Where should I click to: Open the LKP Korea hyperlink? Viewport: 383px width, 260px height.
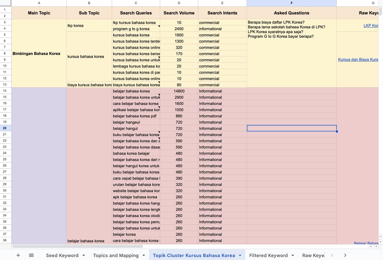(371, 26)
